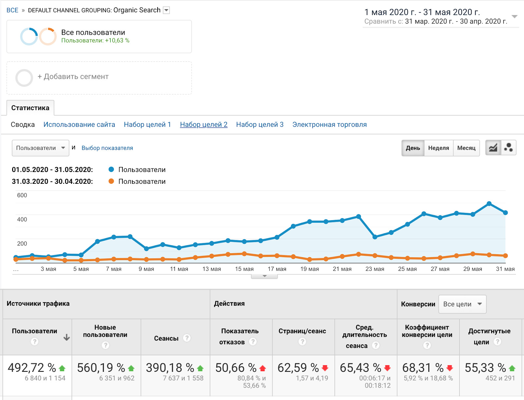Screen dimensions: 524x400
Task: Click the 31 мая data point on blue line
Action: point(505,213)
